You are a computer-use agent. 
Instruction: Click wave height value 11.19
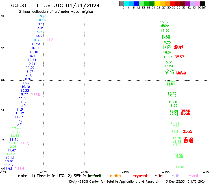tap(21, 106)
